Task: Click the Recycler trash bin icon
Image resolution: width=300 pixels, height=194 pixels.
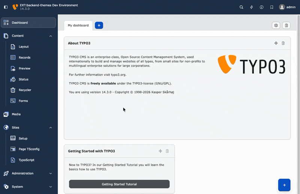Action: point(13,90)
